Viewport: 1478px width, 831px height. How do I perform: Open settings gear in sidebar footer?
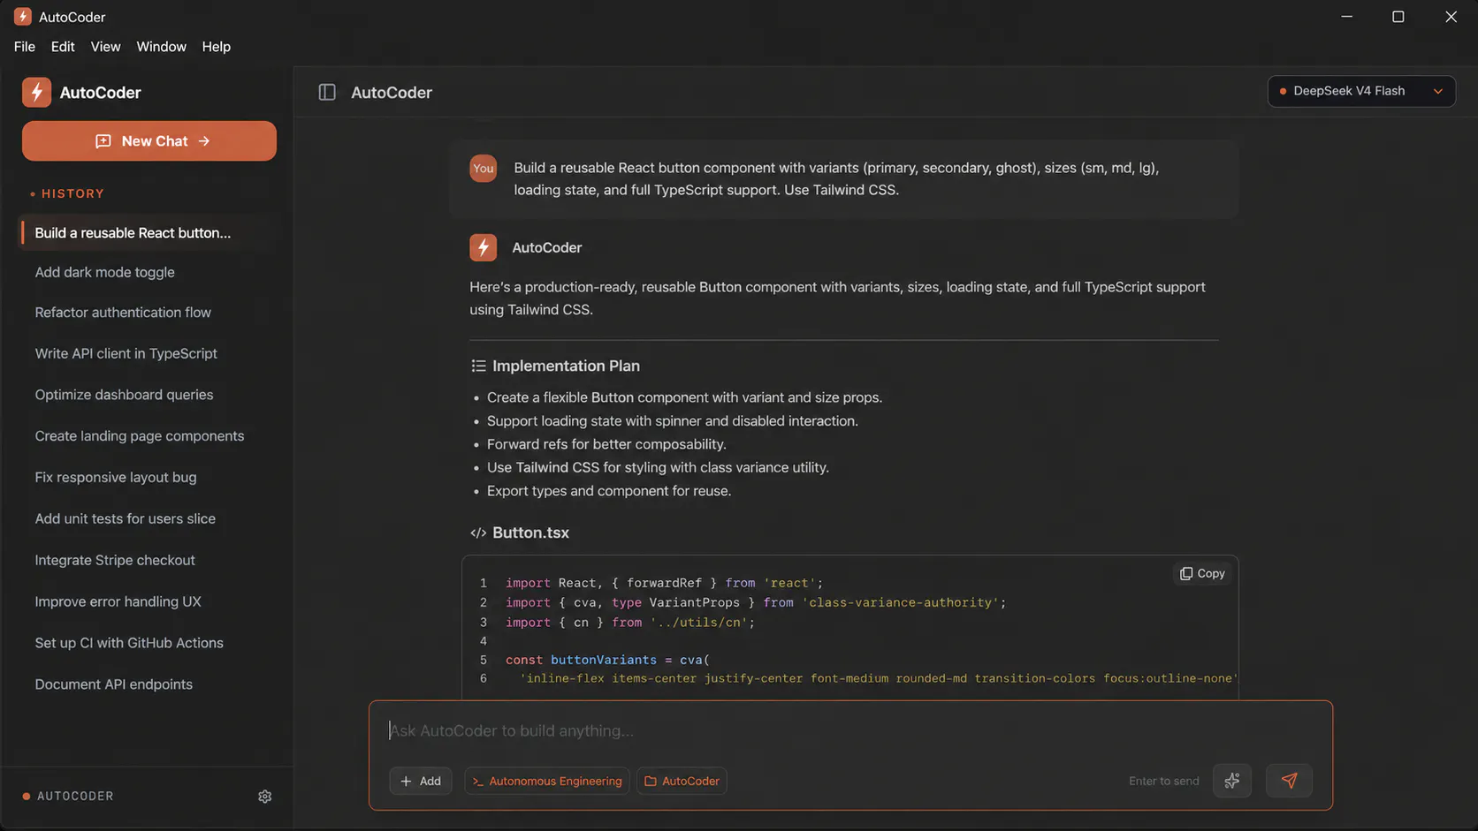pyautogui.click(x=264, y=797)
